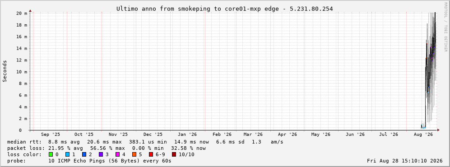The width and height of the screenshot is (450, 167).
Task: Click the Apr '26 x-axis label
Action: coord(287,135)
